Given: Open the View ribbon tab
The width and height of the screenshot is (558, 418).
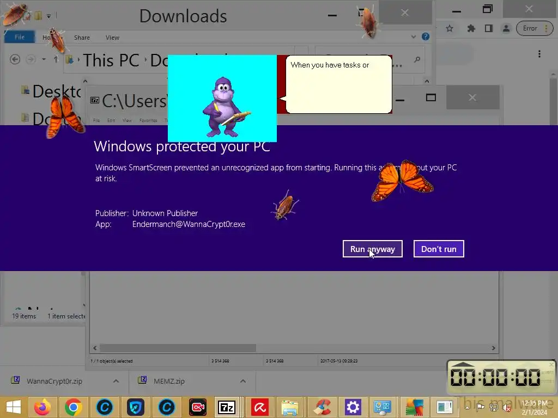Looking at the screenshot, I should click(x=112, y=38).
